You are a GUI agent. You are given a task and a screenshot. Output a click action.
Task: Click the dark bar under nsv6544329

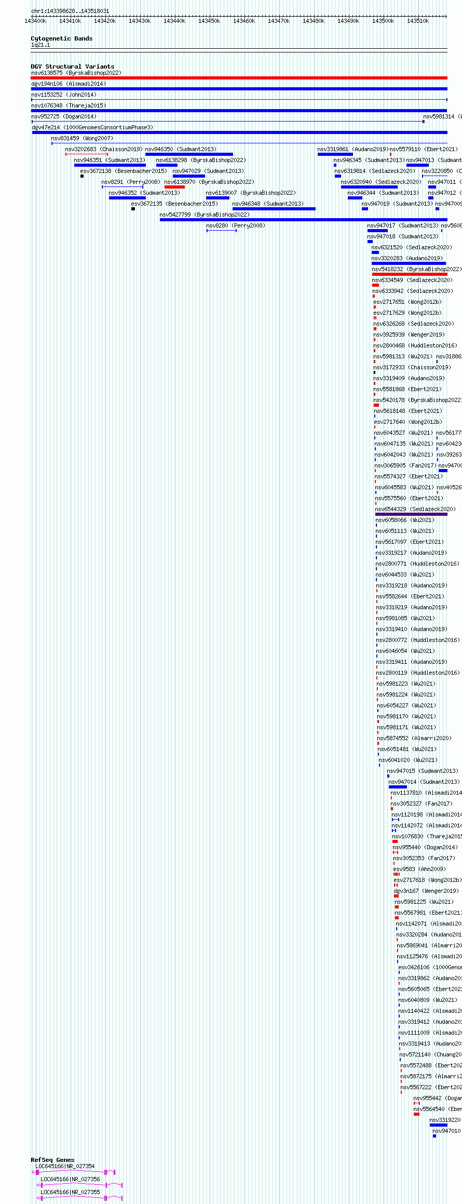coord(411,514)
